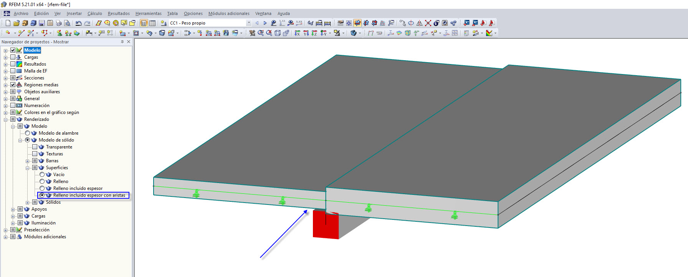Enable the Numeración checkbox
This screenshot has width=688, height=277.
pyautogui.click(x=13, y=106)
